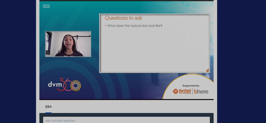Click the Banfield Pet Hospital logo
This screenshot has height=123, width=266.
pos(182,91)
